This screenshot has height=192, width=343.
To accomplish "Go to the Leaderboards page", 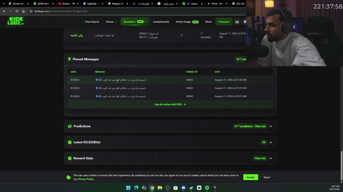I will pyautogui.click(x=161, y=22).
